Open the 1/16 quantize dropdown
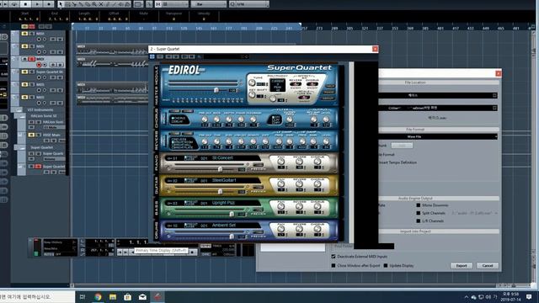The width and height of the screenshot is (539, 303). pos(249,4)
